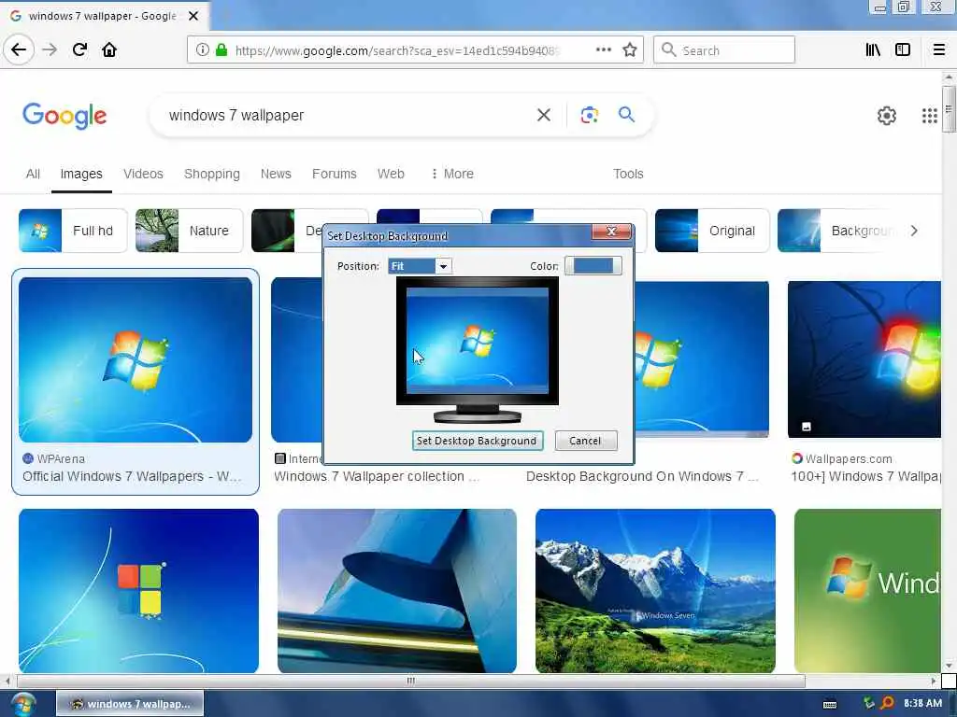957x717 pixels.
Task: Click the Firefox Search input box
Action: [x=724, y=50]
